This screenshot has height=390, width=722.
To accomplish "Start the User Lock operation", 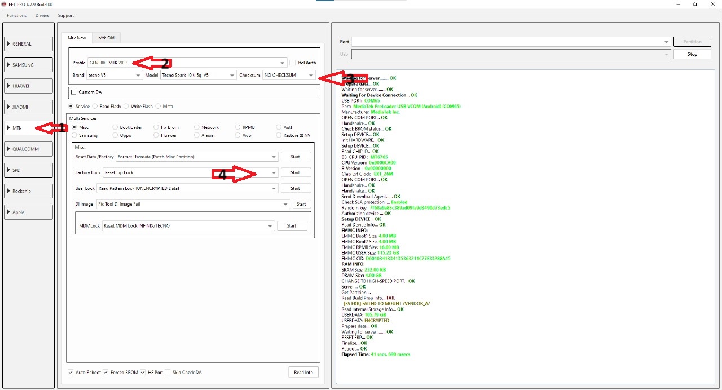I will (x=295, y=188).
